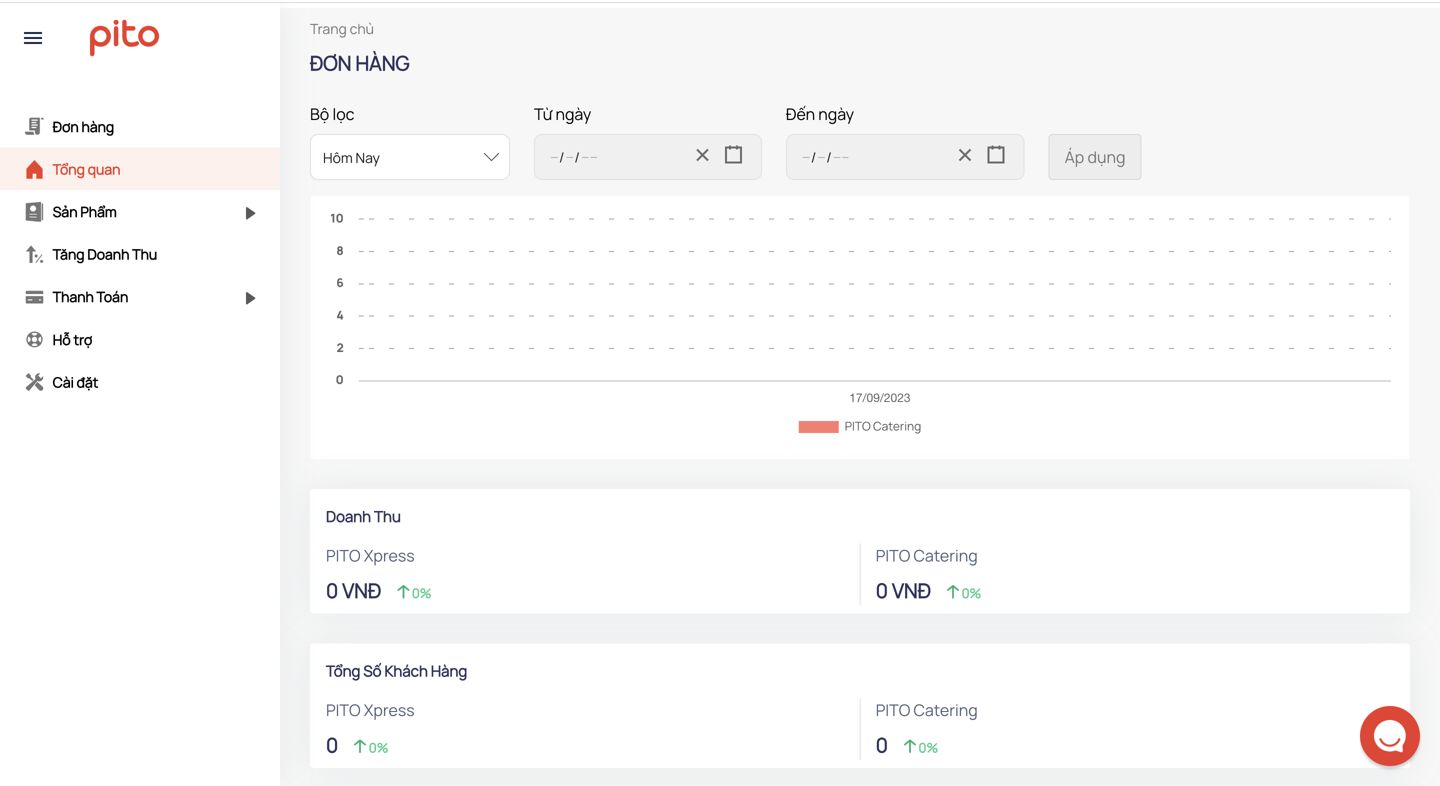Click the Trang chủ breadcrumb link
Image resolution: width=1440 pixels, height=786 pixels.
341,29
